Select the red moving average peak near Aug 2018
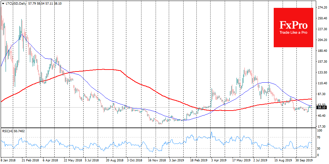The height and width of the screenshot is (164, 329). tap(105, 69)
